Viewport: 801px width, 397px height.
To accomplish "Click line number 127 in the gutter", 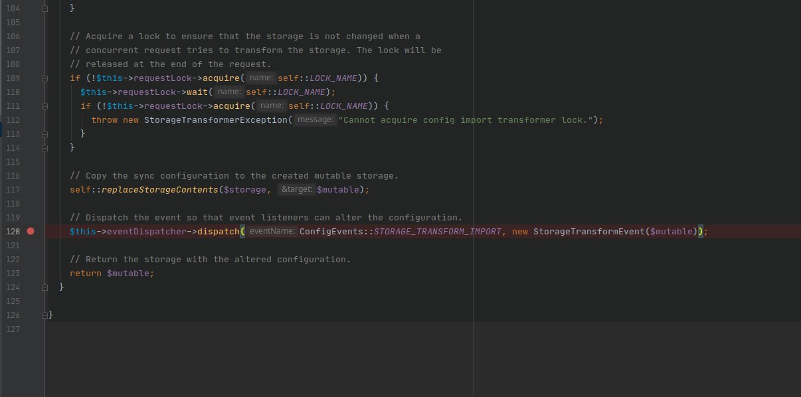I will 12,329.
